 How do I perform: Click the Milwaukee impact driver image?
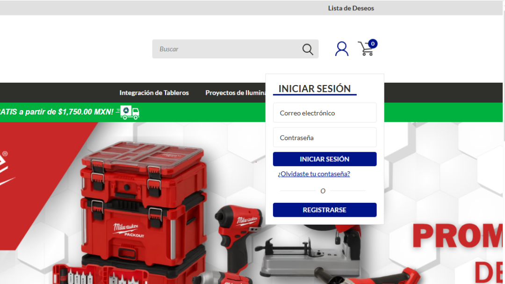[x=238, y=234]
